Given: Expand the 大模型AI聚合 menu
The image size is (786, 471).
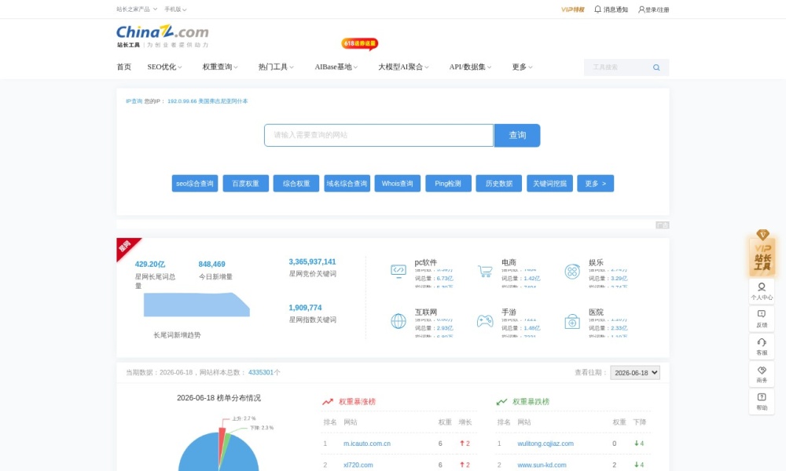Looking at the screenshot, I should [x=403, y=67].
